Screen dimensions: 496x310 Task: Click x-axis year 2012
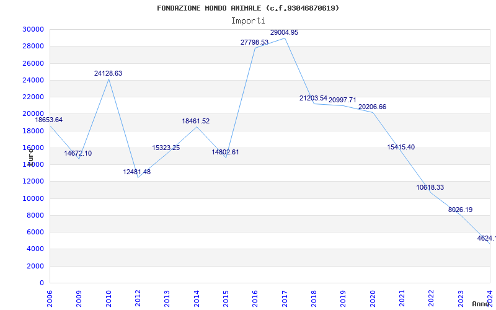pyautogui.click(x=138, y=298)
